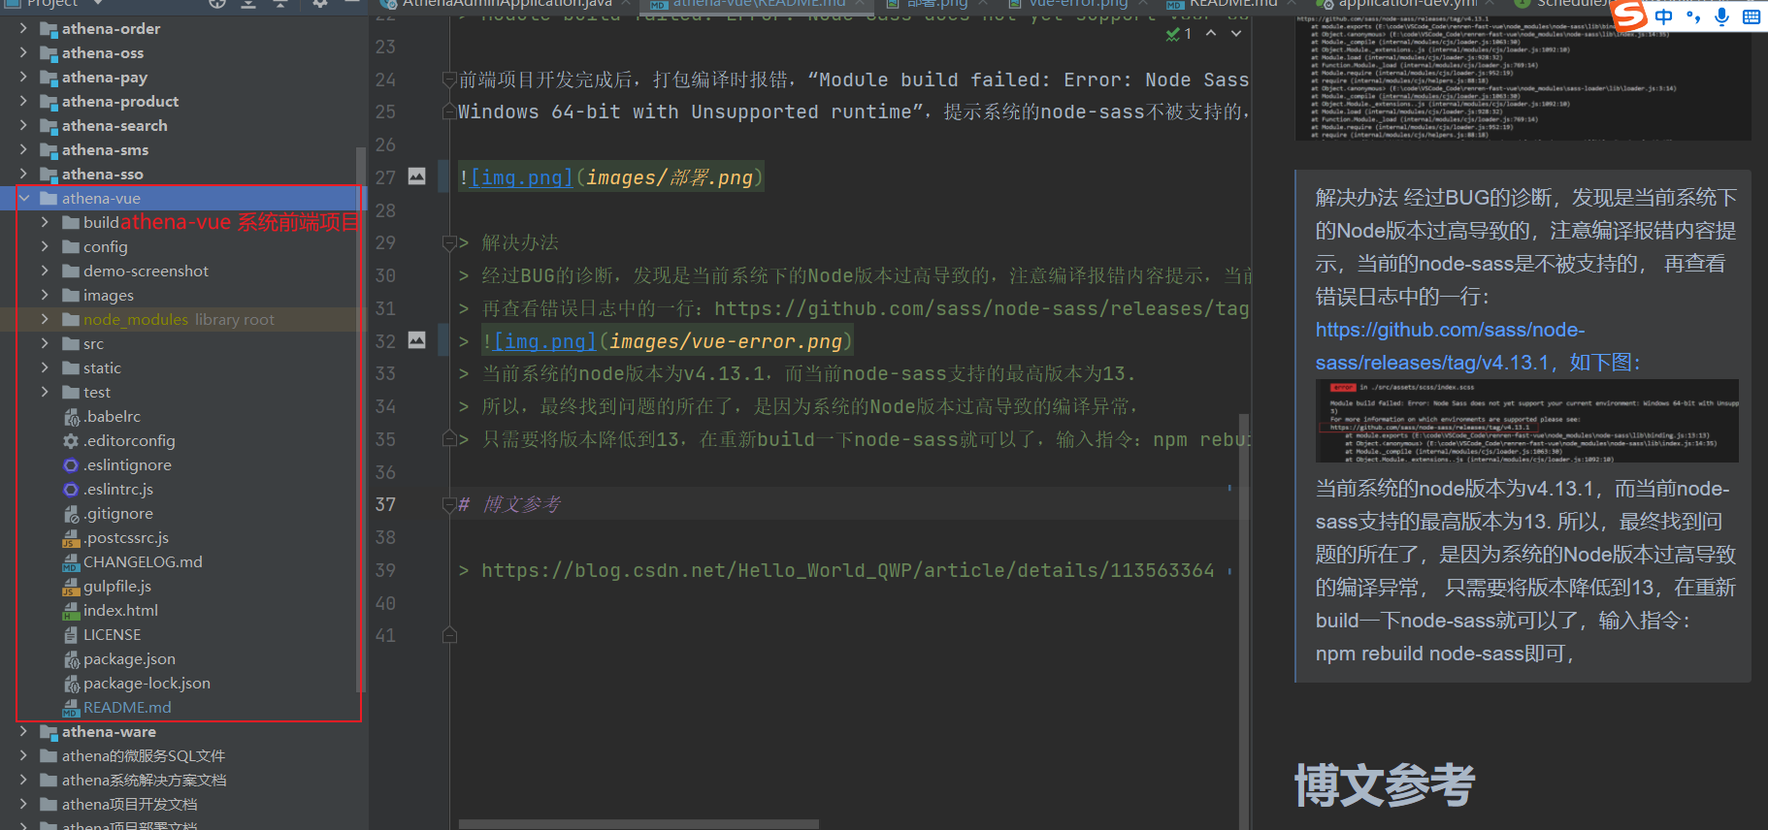Click the [img.png] link on line 27
The width and height of the screenshot is (1768, 830).
coord(522,177)
